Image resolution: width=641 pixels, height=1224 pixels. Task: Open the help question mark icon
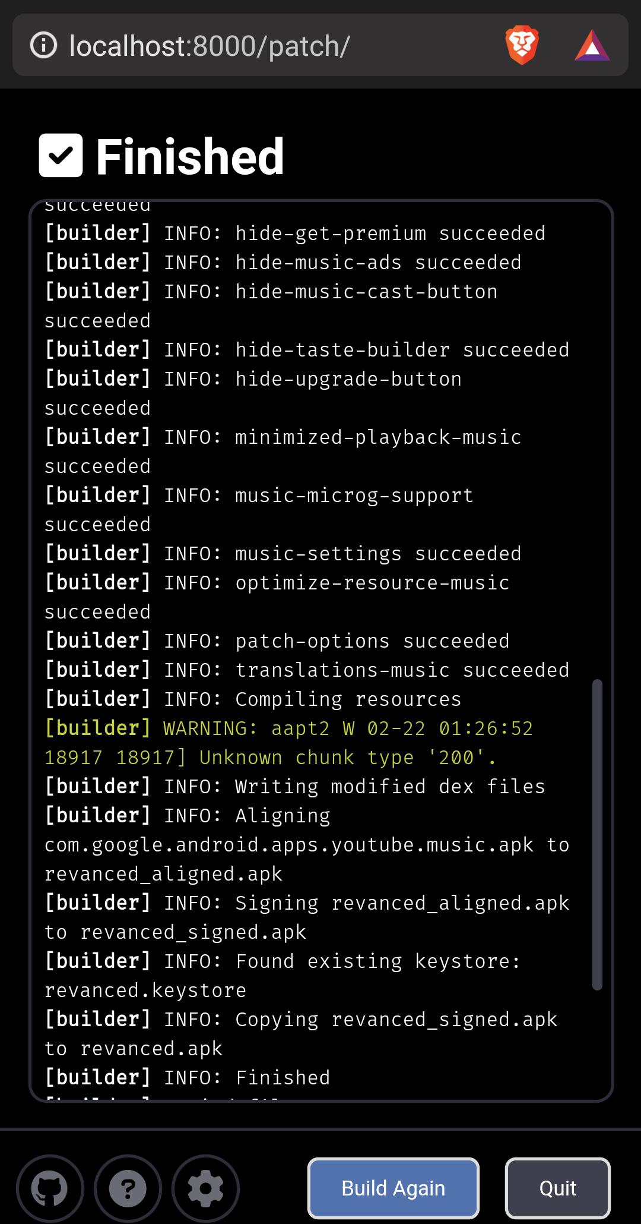[128, 1188]
